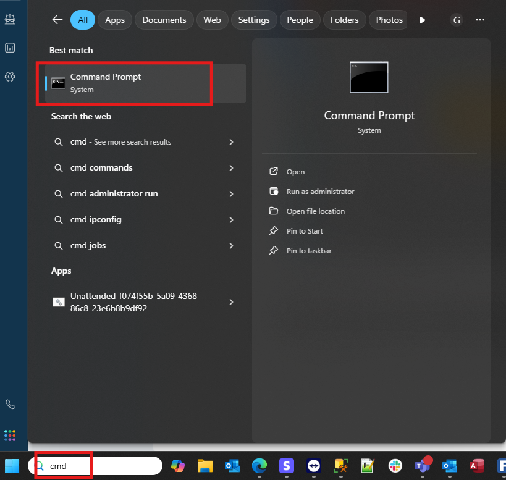Image resolution: width=506 pixels, height=480 pixels.
Task: Open Microsoft Access from the taskbar
Action: (x=476, y=466)
